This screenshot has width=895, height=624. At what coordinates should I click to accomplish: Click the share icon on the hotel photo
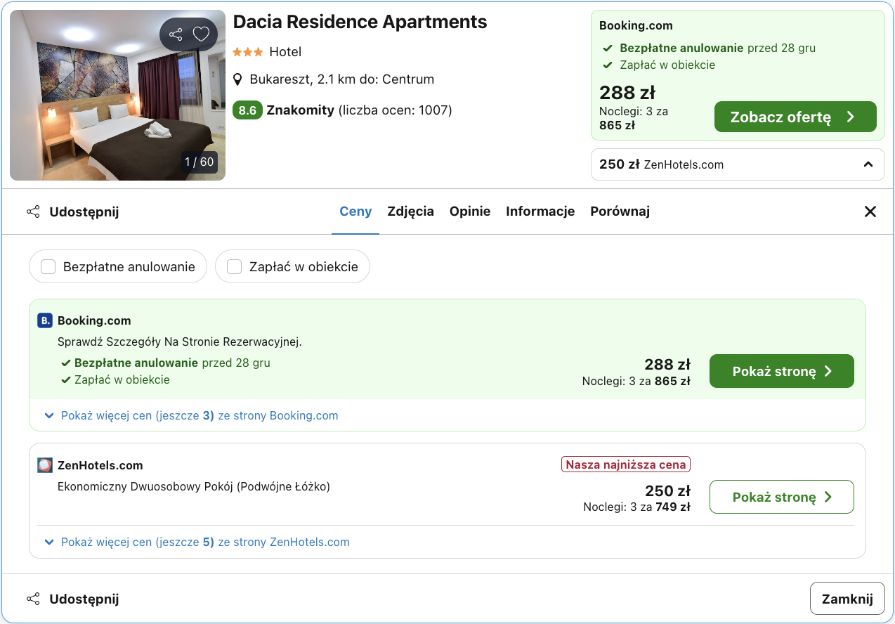[x=176, y=33]
